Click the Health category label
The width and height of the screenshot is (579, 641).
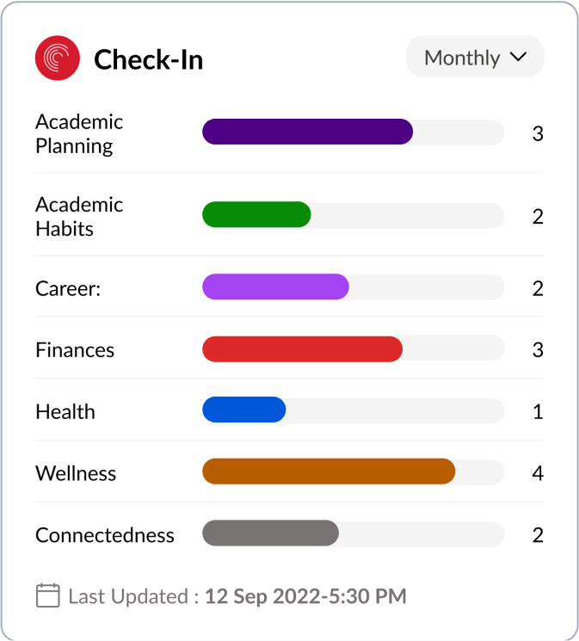tap(65, 411)
